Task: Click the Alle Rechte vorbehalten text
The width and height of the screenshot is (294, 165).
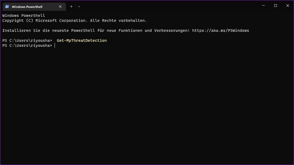Action: (118, 20)
